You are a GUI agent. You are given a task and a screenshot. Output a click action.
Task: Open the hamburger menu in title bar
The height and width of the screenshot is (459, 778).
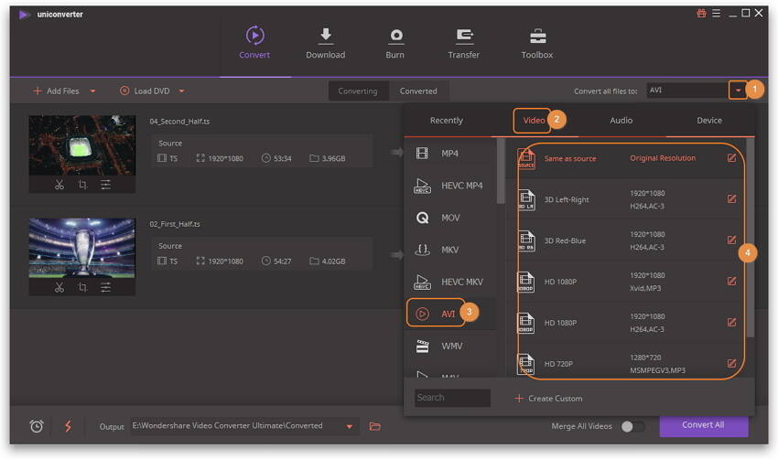(716, 14)
